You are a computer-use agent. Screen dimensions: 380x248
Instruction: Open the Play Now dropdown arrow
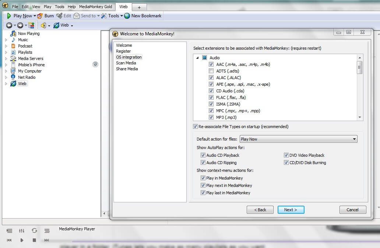(x=35, y=16)
